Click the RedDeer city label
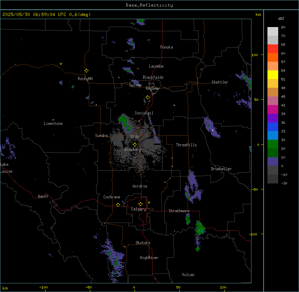 pos(153,88)
